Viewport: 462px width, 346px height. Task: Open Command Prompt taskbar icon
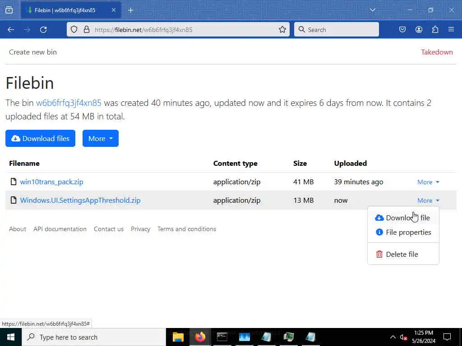(222, 337)
